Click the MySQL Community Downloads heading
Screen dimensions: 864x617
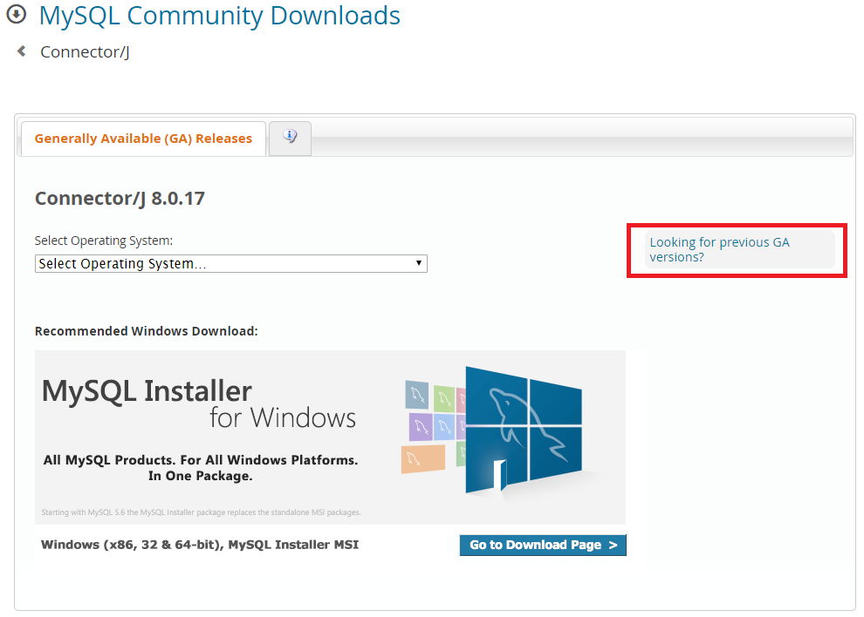(219, 16)
